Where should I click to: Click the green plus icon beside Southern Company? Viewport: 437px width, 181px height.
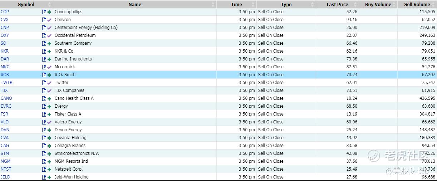click(49, 44)
